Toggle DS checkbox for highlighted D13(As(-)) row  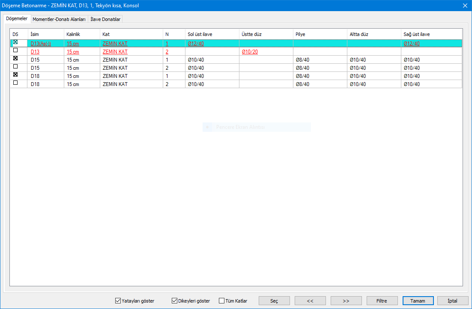[x=15, y=42]
